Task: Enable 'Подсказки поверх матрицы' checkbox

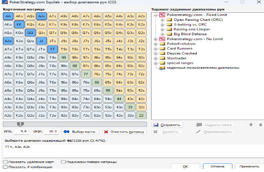Action: coord(63,162)
